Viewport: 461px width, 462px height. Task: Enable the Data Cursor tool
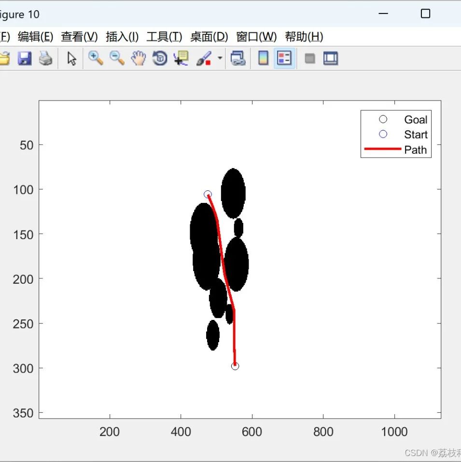click(181, 58)
